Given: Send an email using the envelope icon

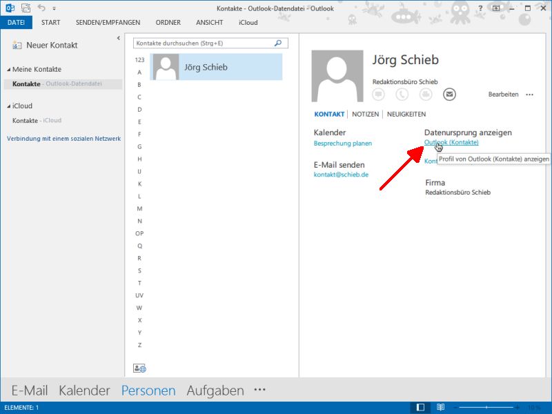Looking at the screenshot, I should [x=449, y=95].
